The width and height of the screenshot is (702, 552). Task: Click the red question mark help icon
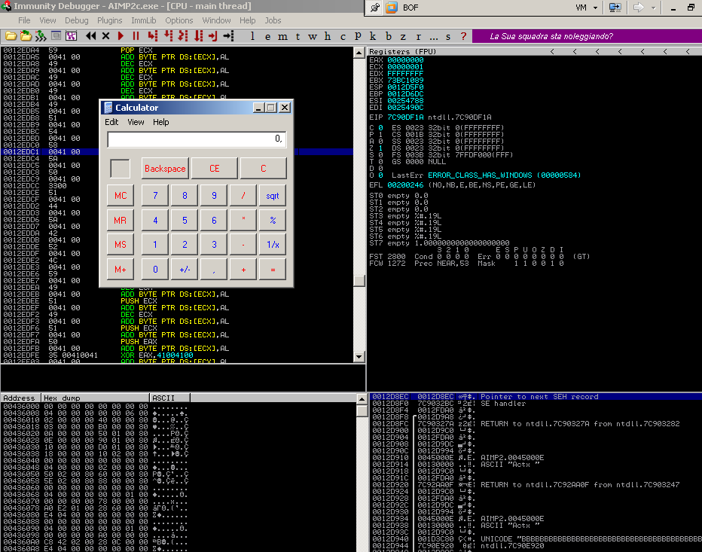[463, 36]
